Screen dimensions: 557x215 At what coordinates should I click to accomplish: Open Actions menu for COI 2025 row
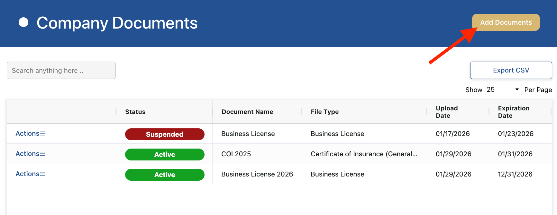(x=28, y=154)
